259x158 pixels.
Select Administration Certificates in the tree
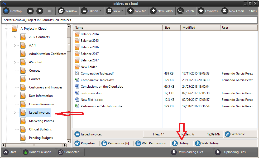pyautogui.click(x=47, y=54)
